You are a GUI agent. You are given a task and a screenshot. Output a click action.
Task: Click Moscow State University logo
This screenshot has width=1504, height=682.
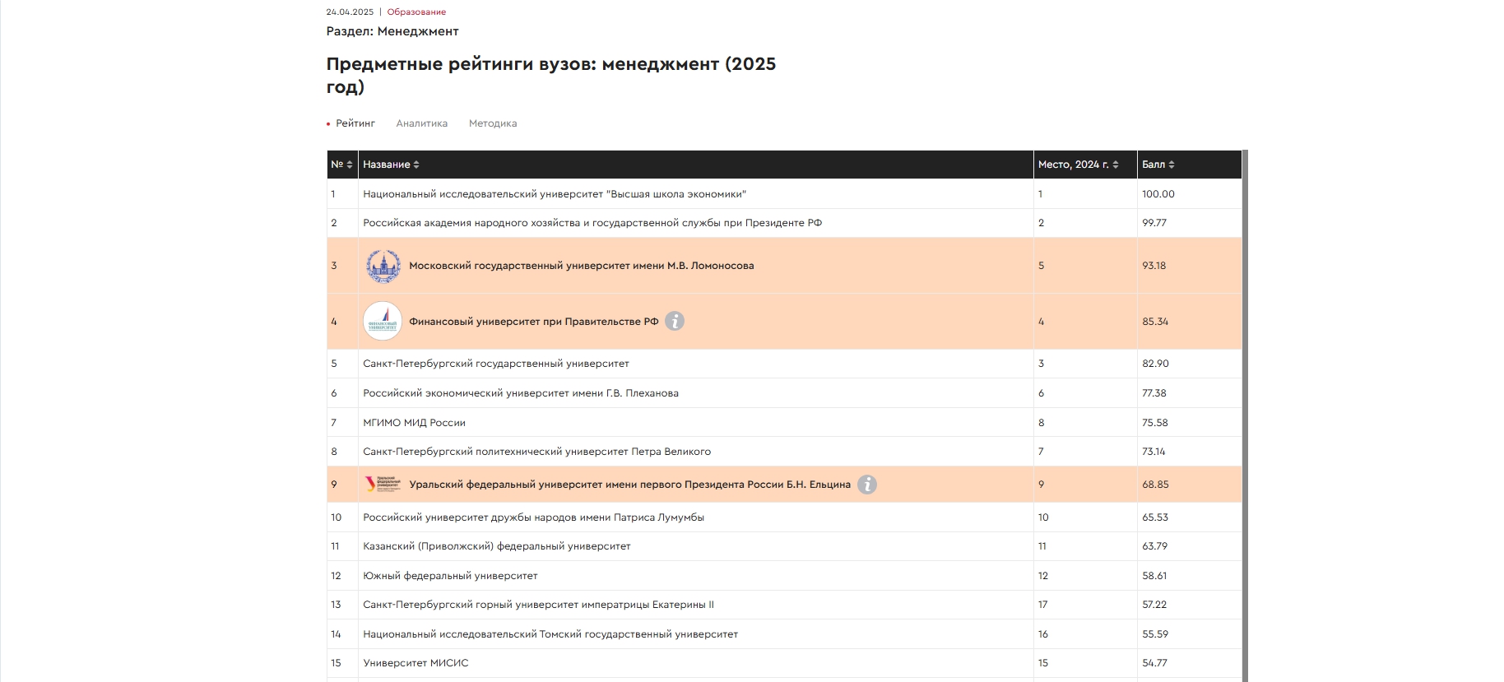(383, 266)
